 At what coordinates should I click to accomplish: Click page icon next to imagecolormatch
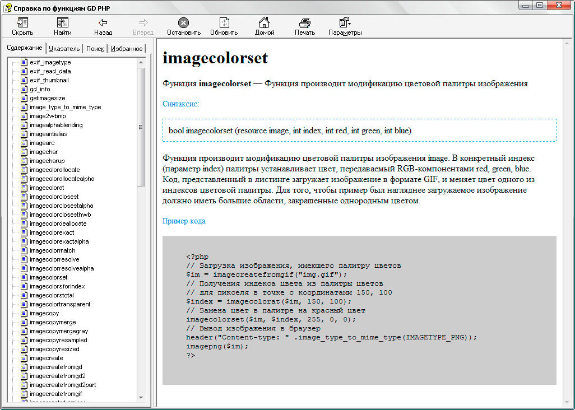pyautogui.click(x=24, y=250)
